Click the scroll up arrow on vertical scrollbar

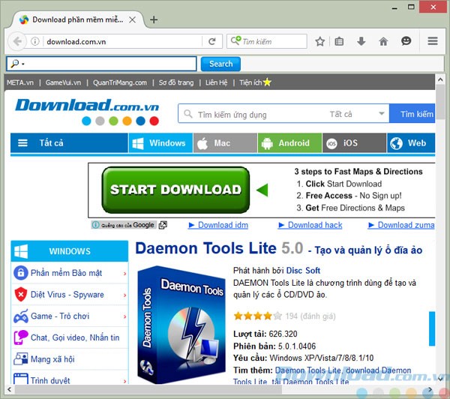click(x=440, y=79)
